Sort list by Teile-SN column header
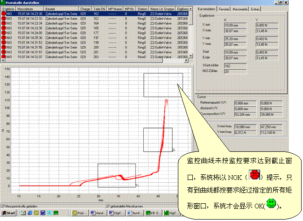Screen dimensions: 303x221 click(x=99, y=9)
